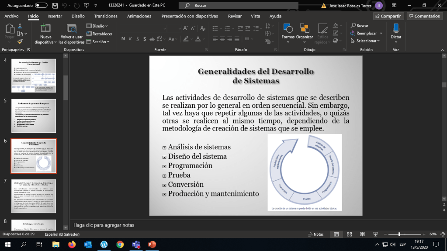The image size is (447, 251).
Task: Click the Comentarios button
Action: [424, 16]
